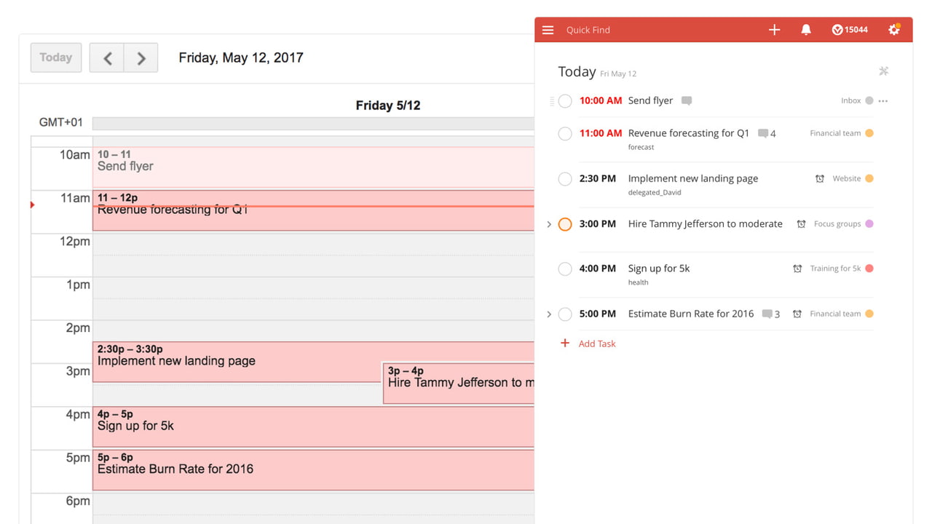Open Estimate Burn Rate calendar event
932x524 pixels.
313,469
